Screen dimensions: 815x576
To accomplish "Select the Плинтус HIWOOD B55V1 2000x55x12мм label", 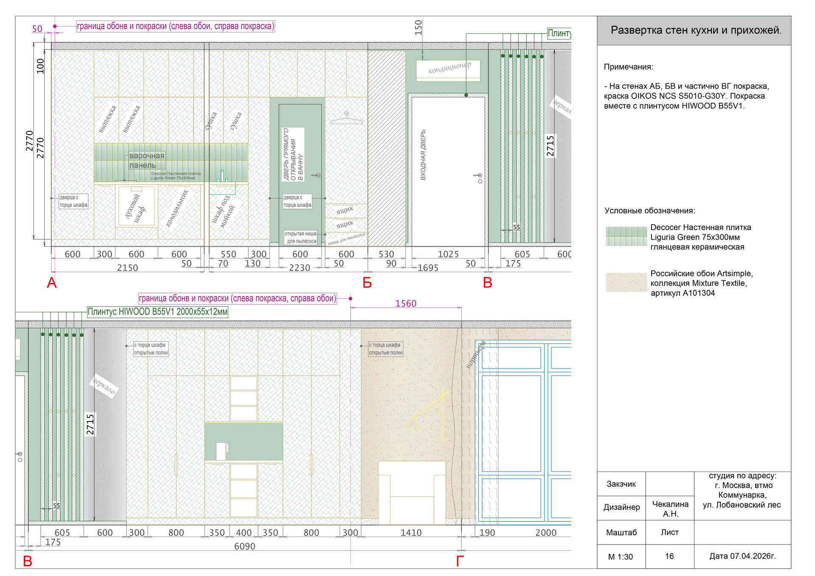I will [x=157, y=312].
